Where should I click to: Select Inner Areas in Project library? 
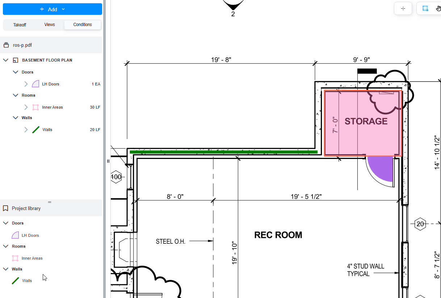pos(32,258)
